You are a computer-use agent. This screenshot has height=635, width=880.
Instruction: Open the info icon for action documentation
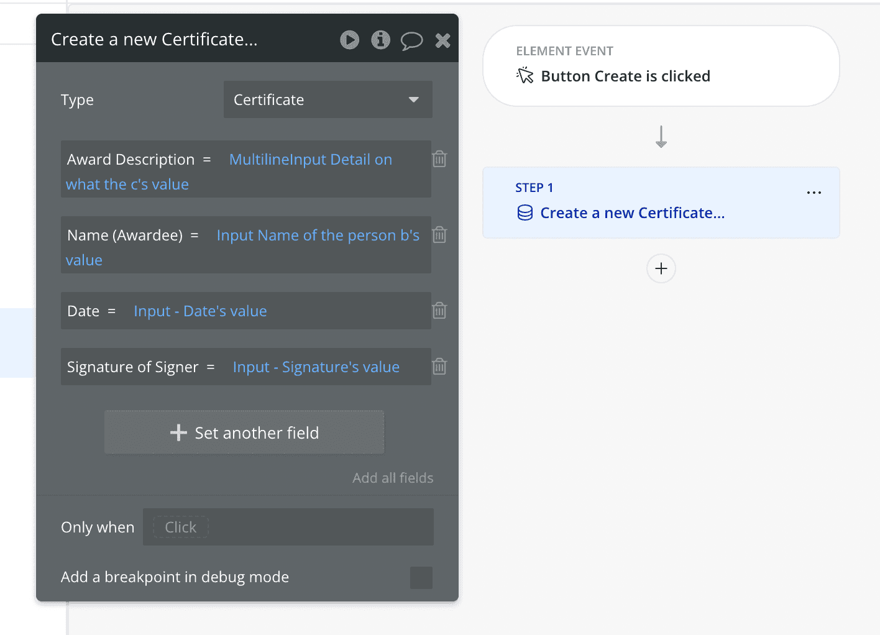tap(380, 40)
